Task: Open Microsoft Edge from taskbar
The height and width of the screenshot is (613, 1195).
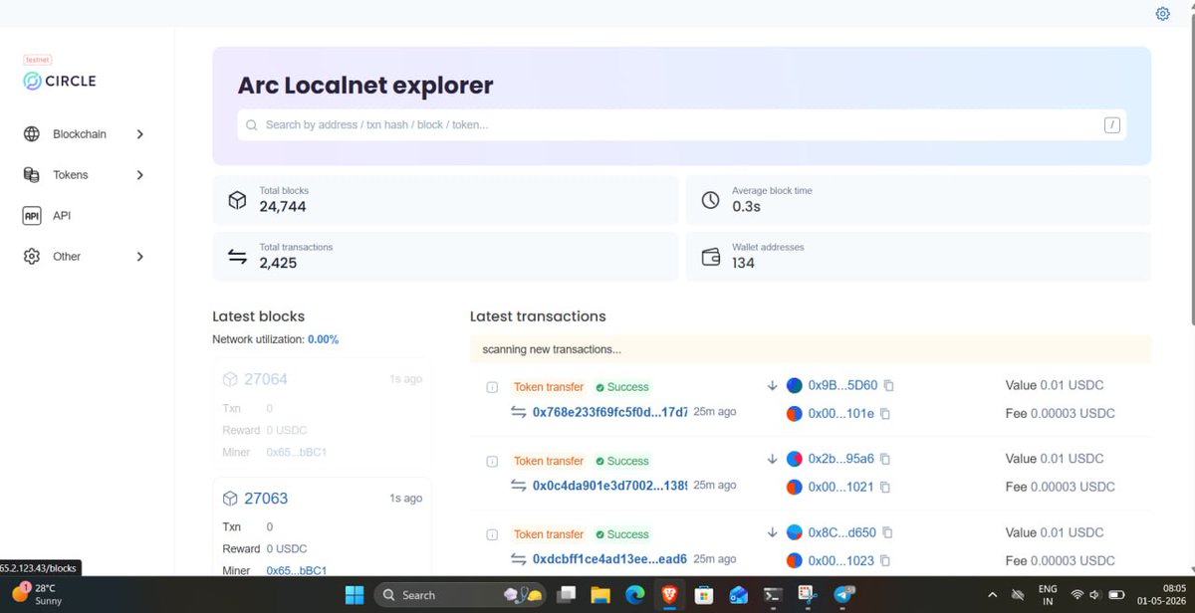Action: click(x=634, y=595)
